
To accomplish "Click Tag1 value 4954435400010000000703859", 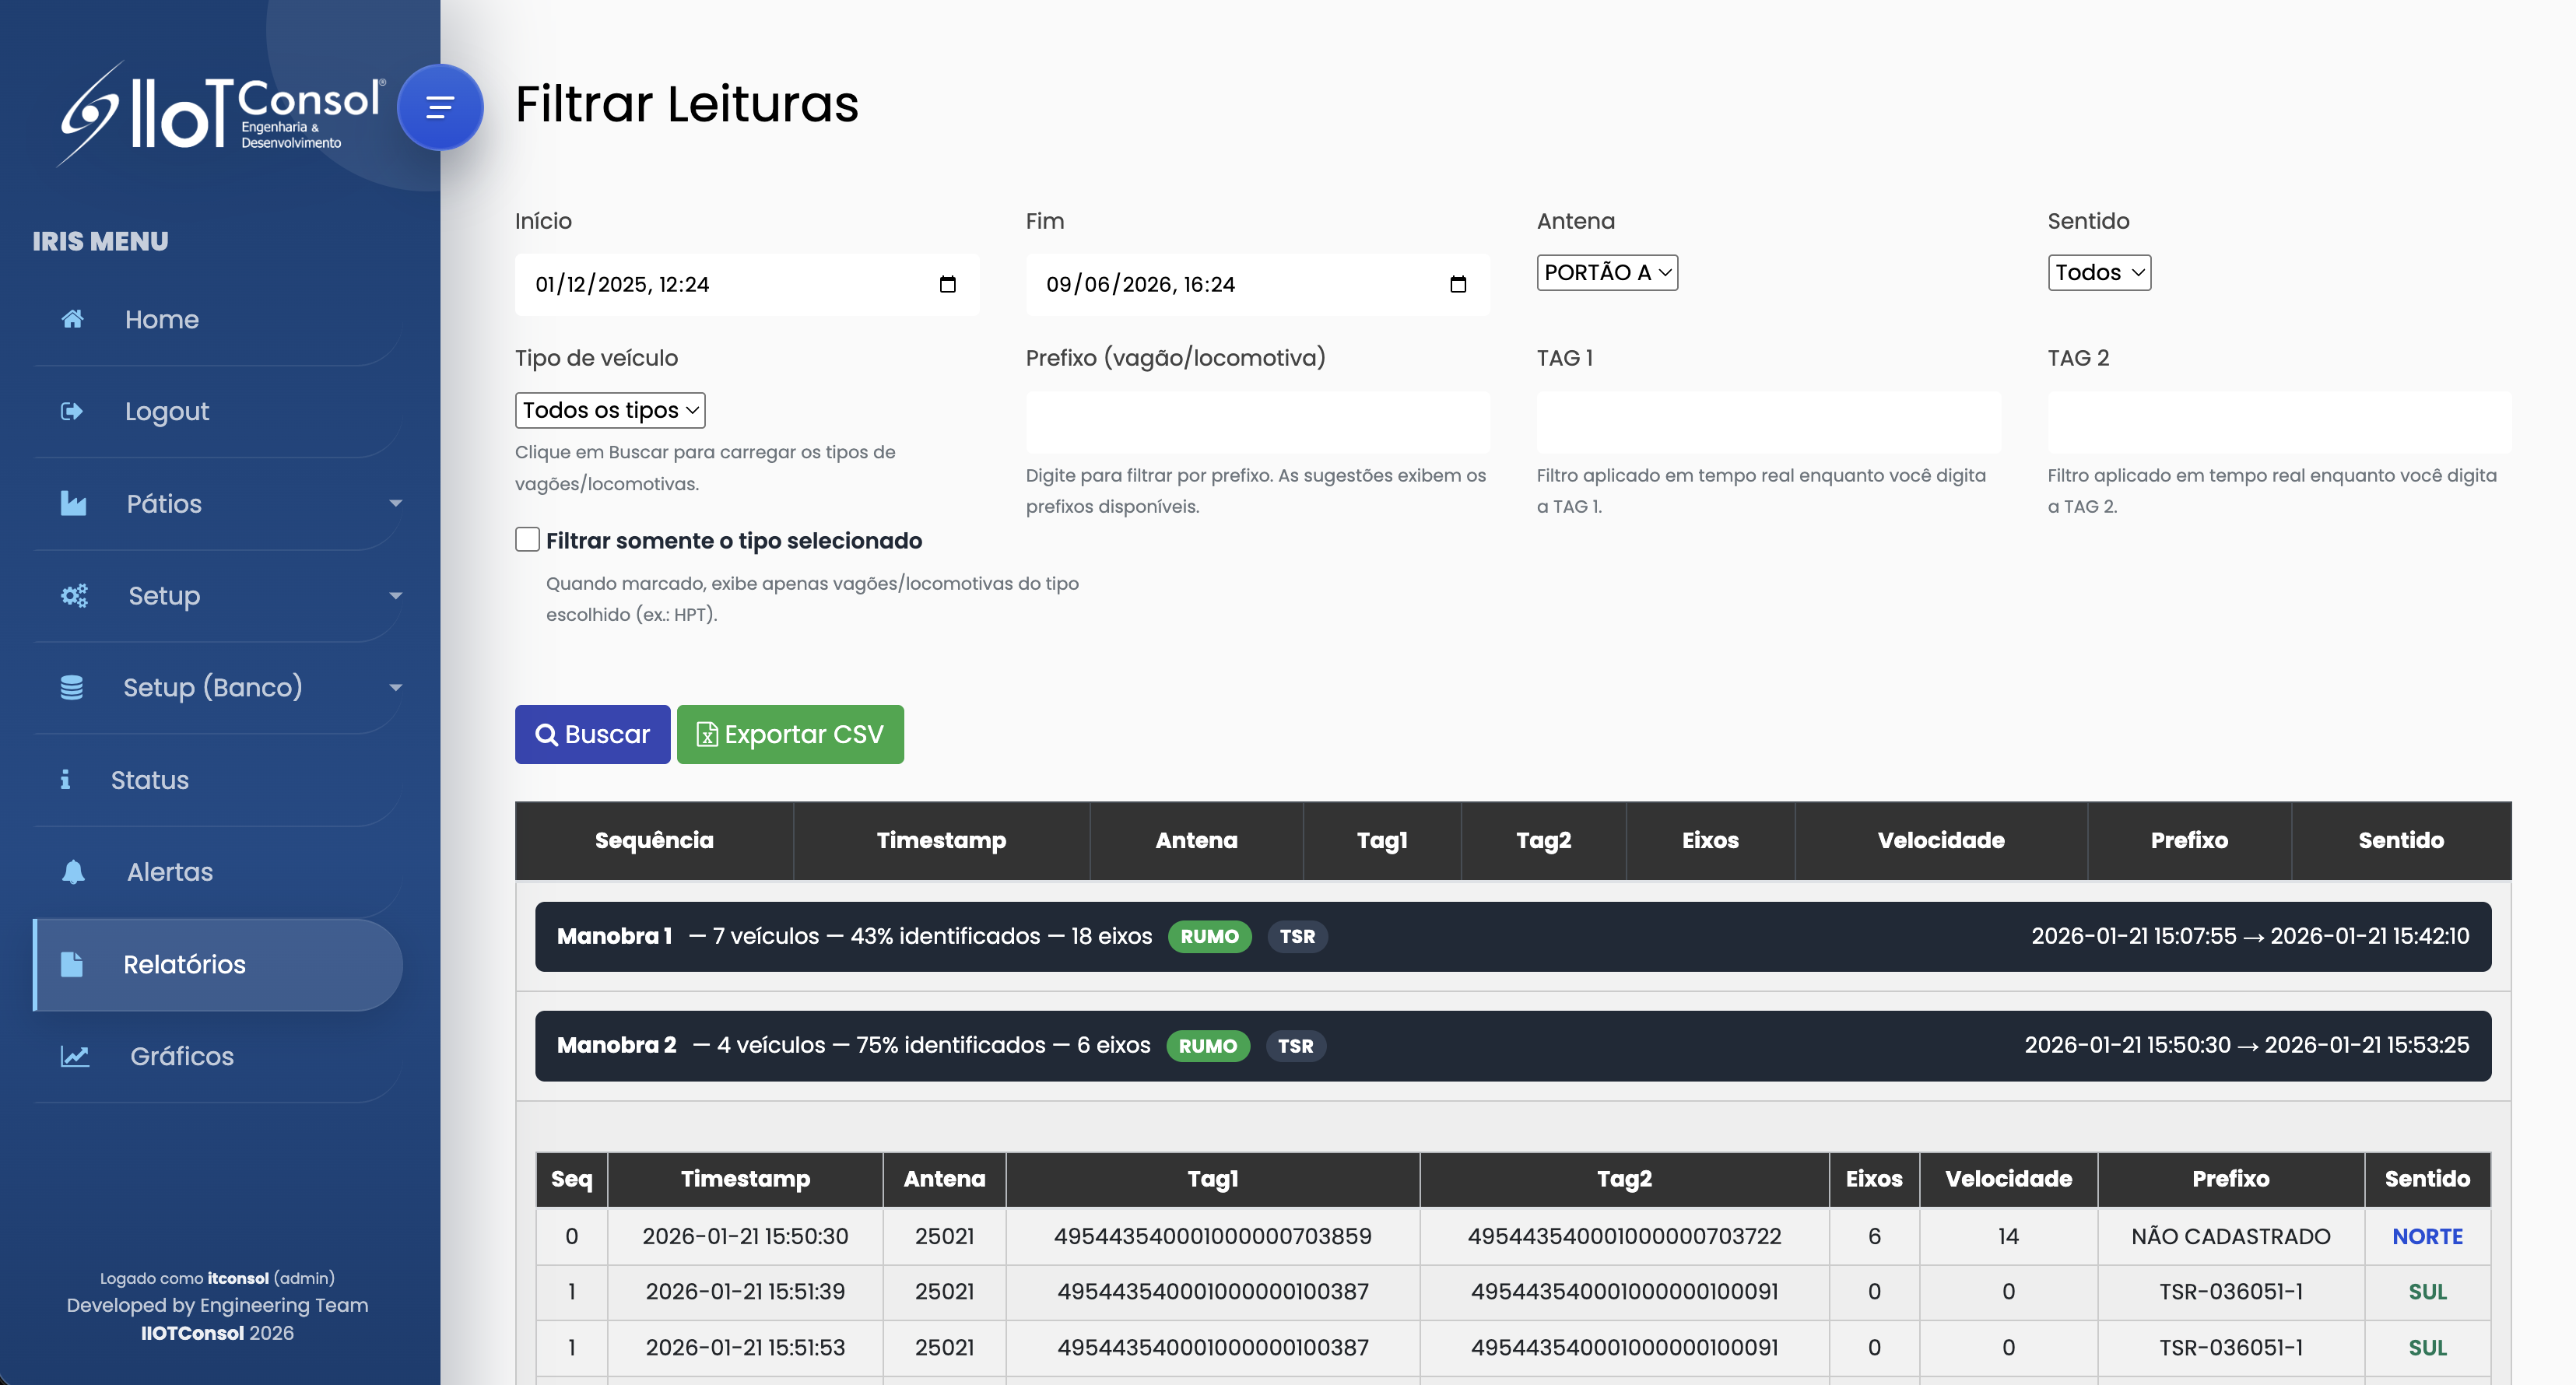I will (x=1212, y=1236).
